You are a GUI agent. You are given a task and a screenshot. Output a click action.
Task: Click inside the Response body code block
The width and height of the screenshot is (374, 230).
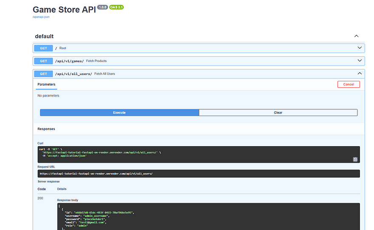click(x=208, y=216)
